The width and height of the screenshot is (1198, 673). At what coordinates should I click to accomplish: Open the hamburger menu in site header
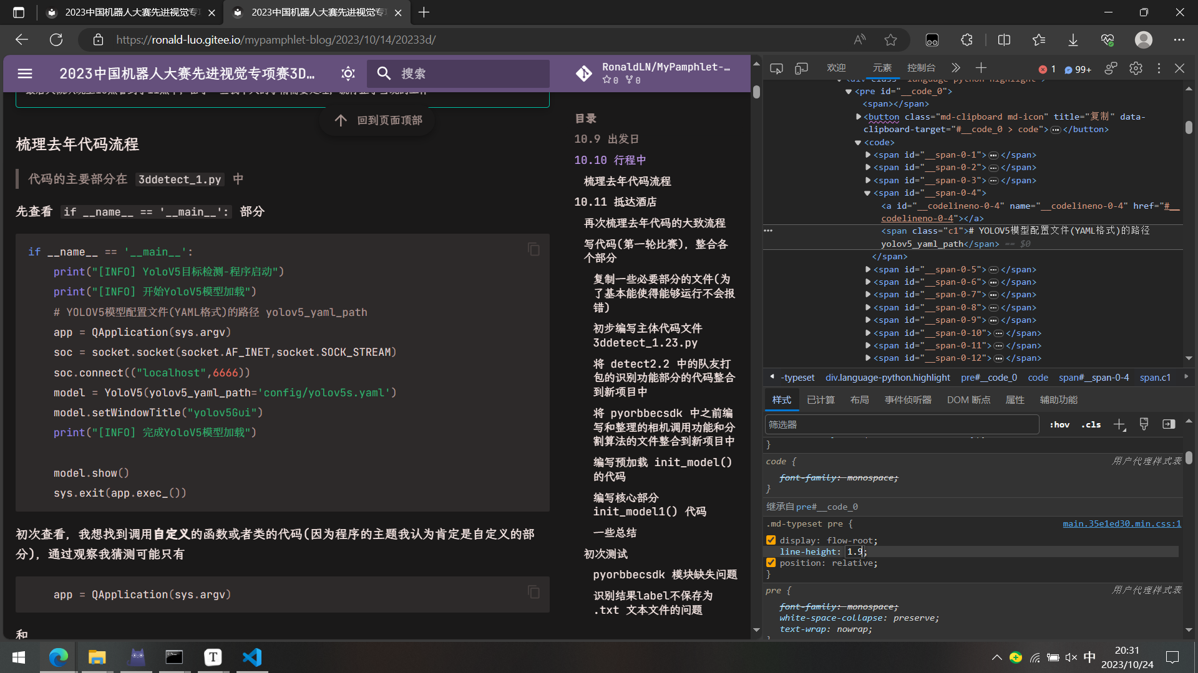pyautogui.click(x=25, y=74)
